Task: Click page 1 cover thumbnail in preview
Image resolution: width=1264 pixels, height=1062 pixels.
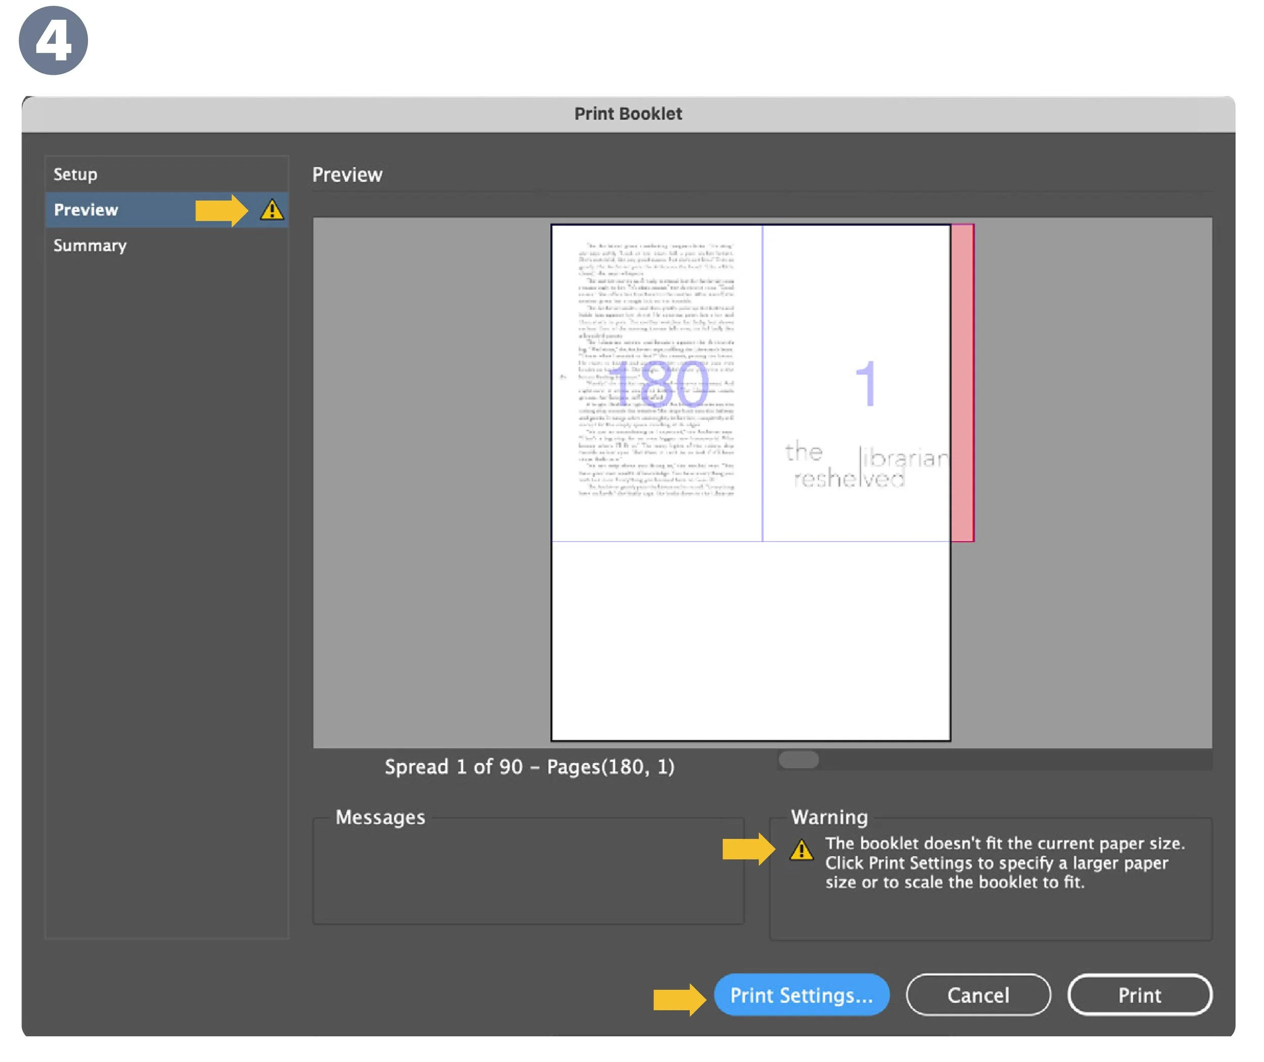Action: pos(856,383)
